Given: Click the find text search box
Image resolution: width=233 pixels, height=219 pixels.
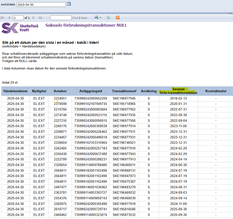Looking at the screenshot, I should (60, 18).
